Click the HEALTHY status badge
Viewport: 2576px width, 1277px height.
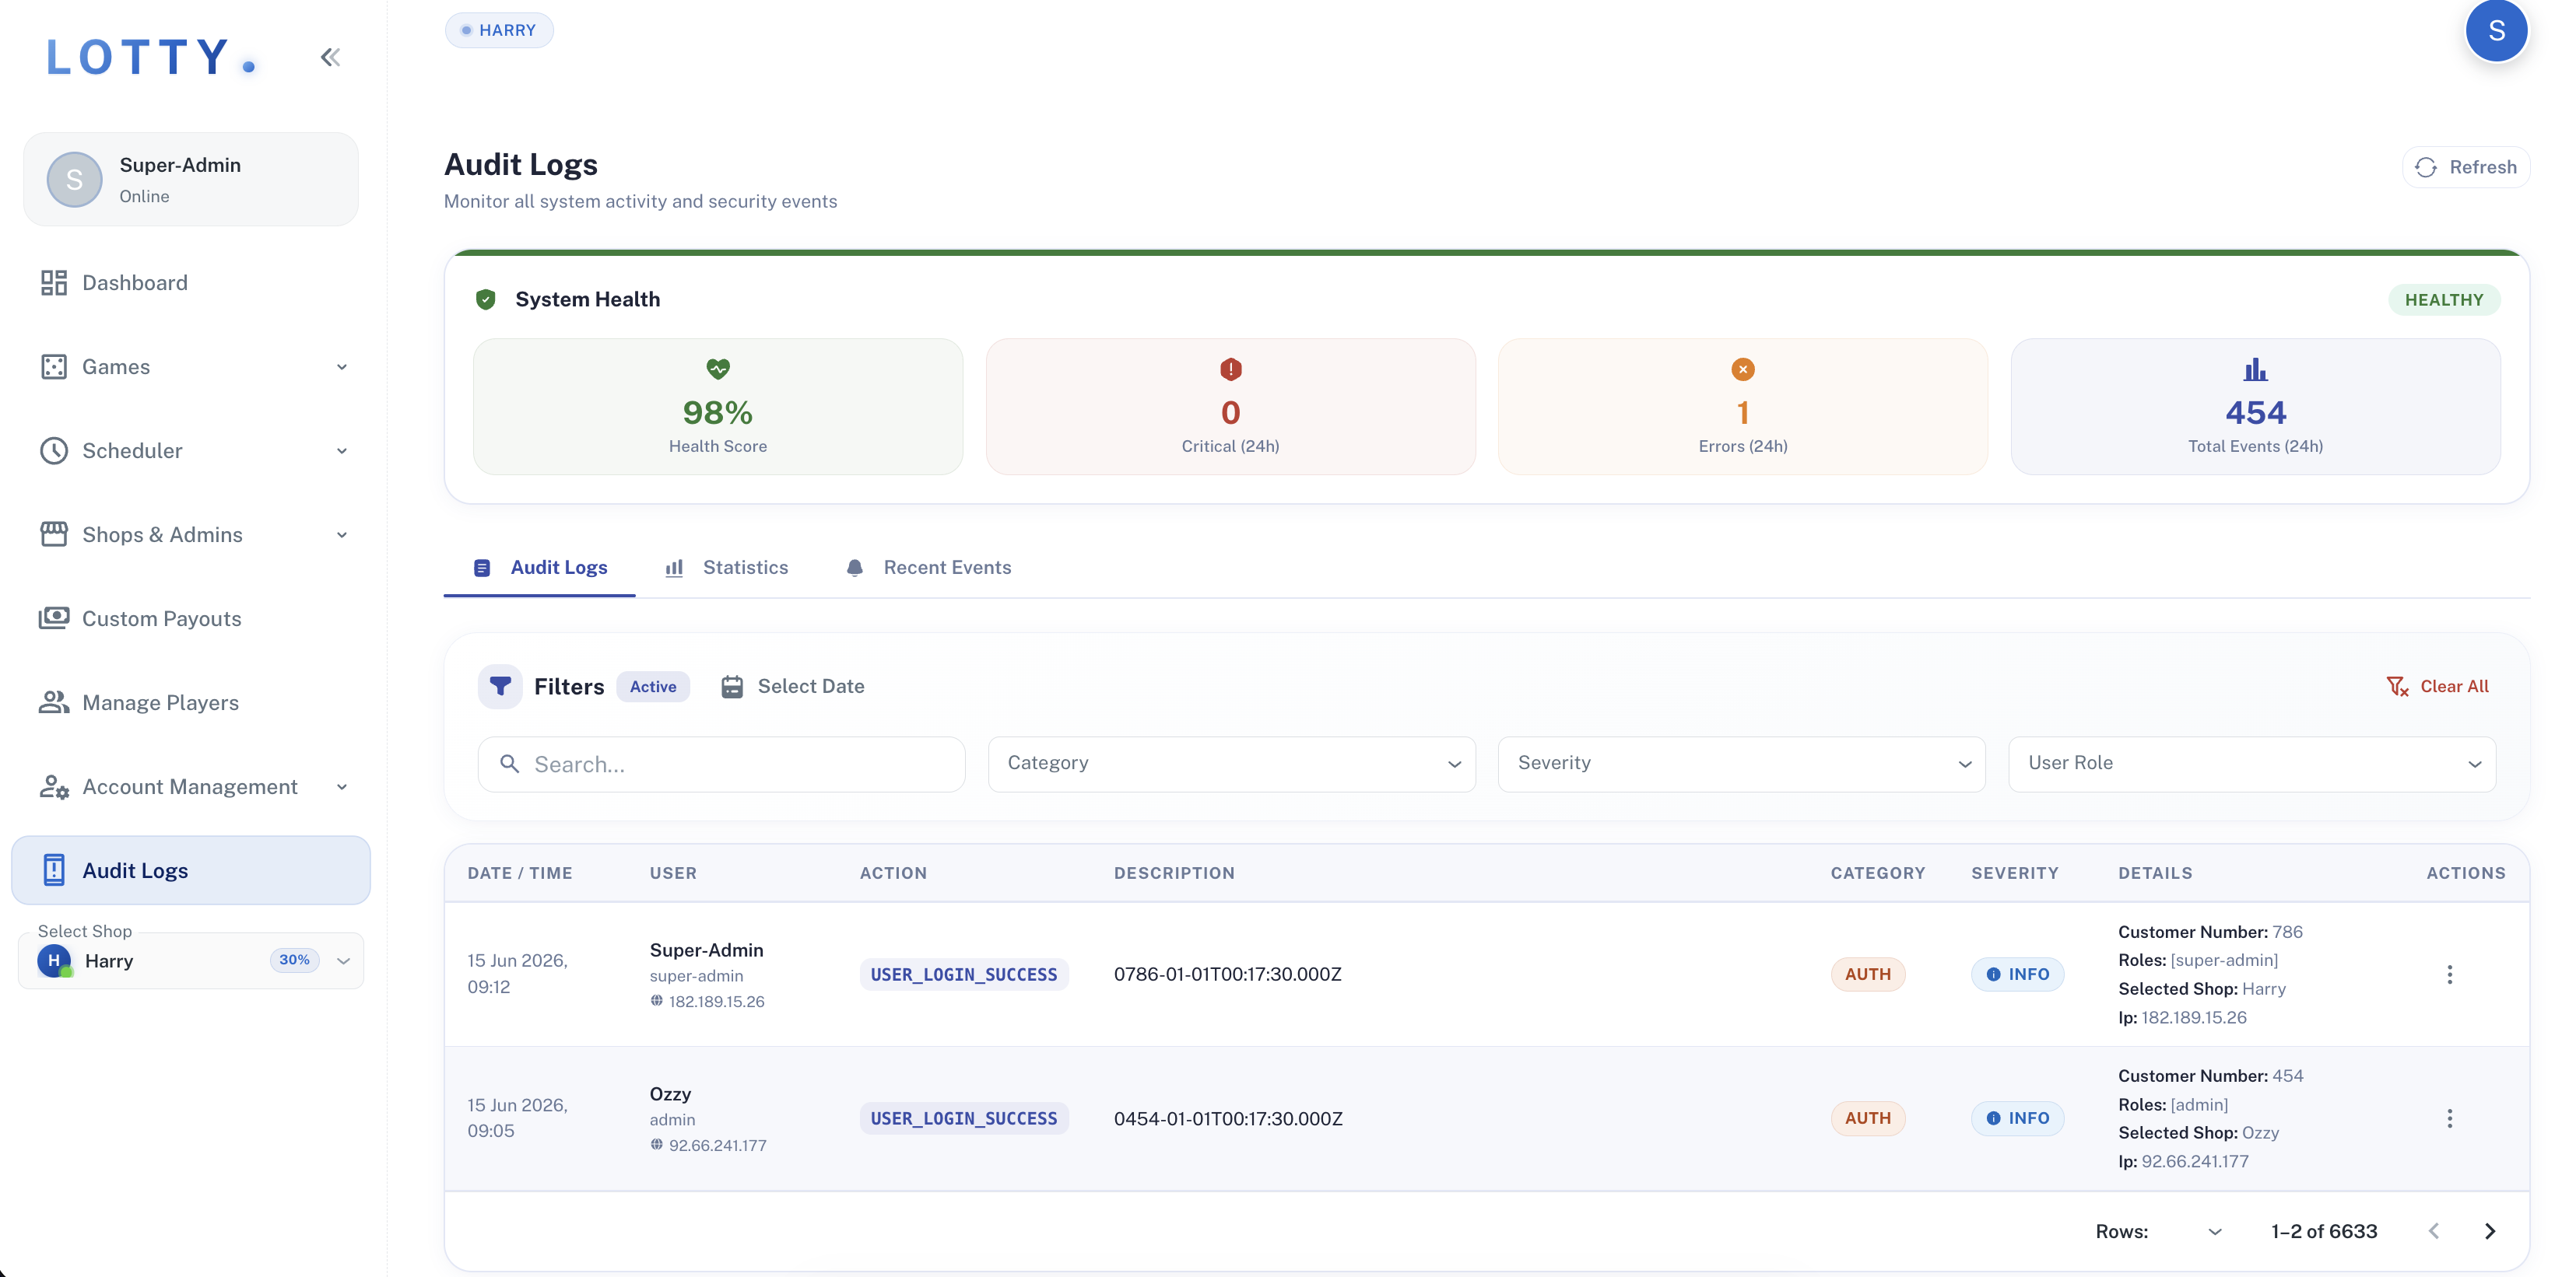[2444, 299]
